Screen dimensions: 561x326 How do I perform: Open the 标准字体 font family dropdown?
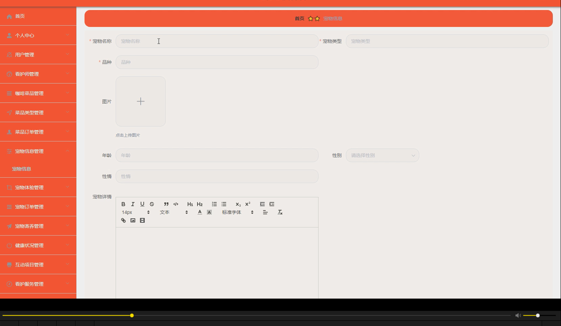(x=238, y=212)
